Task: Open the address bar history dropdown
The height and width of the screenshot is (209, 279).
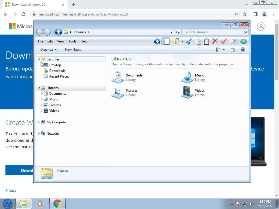Action: (171, 32)
